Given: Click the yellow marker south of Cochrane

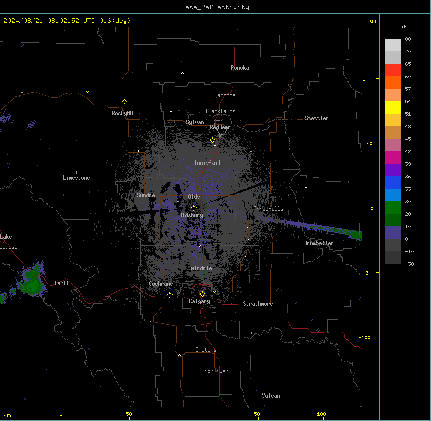Looking at the screenshot, I should 170,295.
